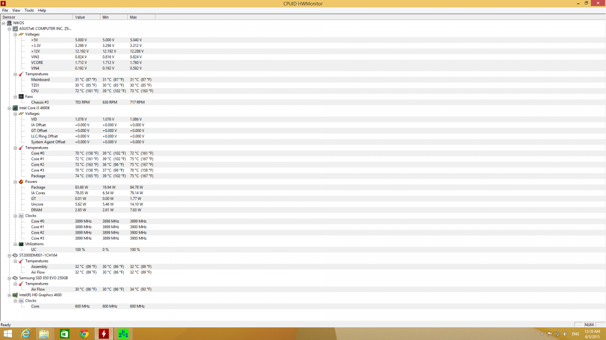Select the Assembly temperature row
Viewport: 606px width, 340px height.
(x=303, y=266)
